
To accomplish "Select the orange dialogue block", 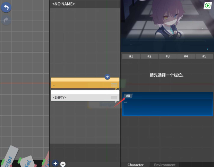I will point(80,85).
